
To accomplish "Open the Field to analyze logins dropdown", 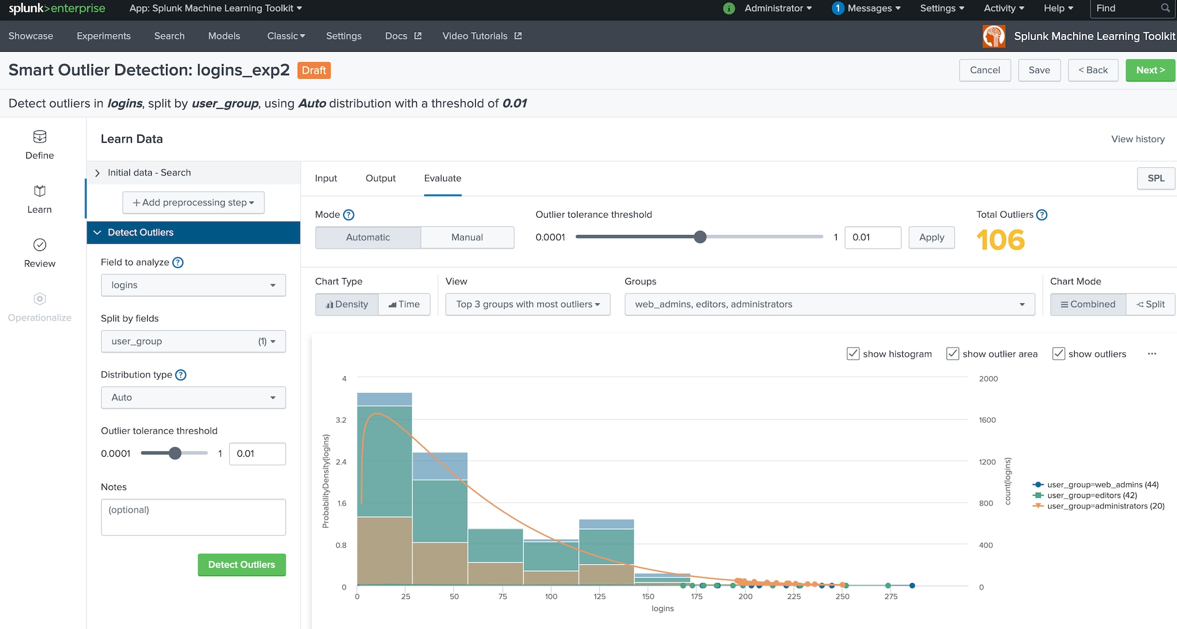I will [193, 285].
